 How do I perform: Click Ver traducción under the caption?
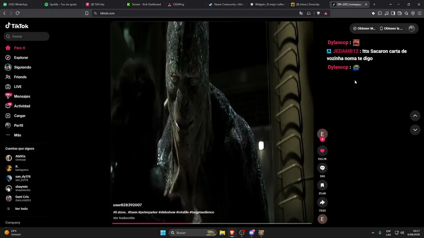[124, 218]
